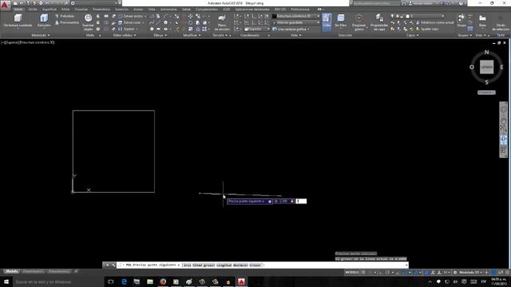Click Establecer como actual

435,22
